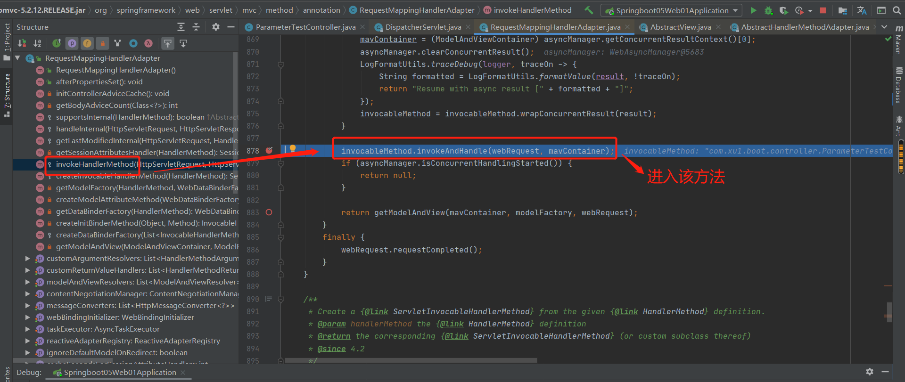Image resolution: width=905 pixels, height=382 pixels.
Task: Click Autoscroll to Source icon
Action: tap(167, 43)
